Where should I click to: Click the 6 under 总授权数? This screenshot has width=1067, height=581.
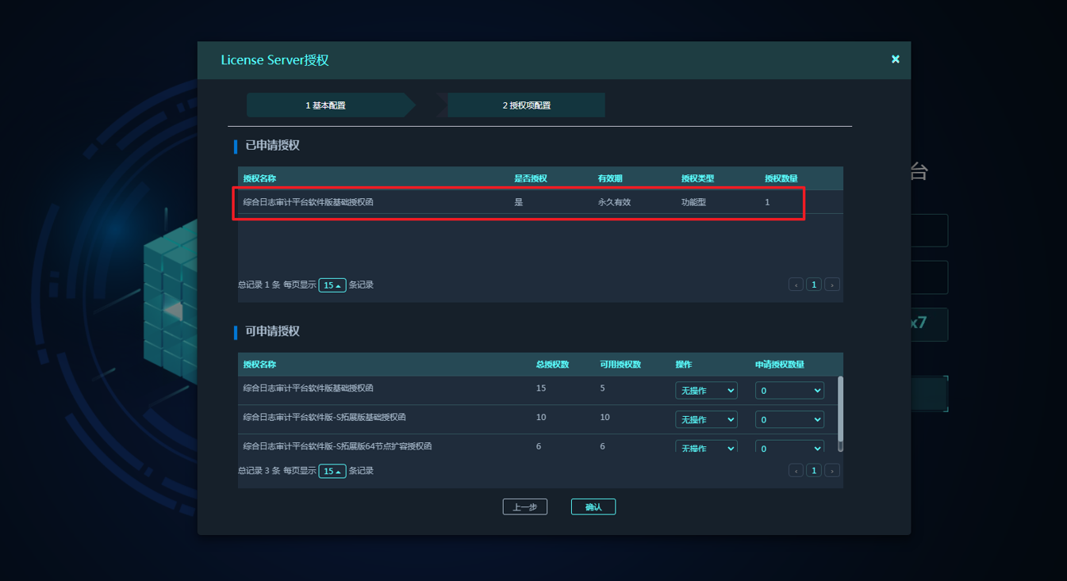pyautogui.click(x=539, y=446)
